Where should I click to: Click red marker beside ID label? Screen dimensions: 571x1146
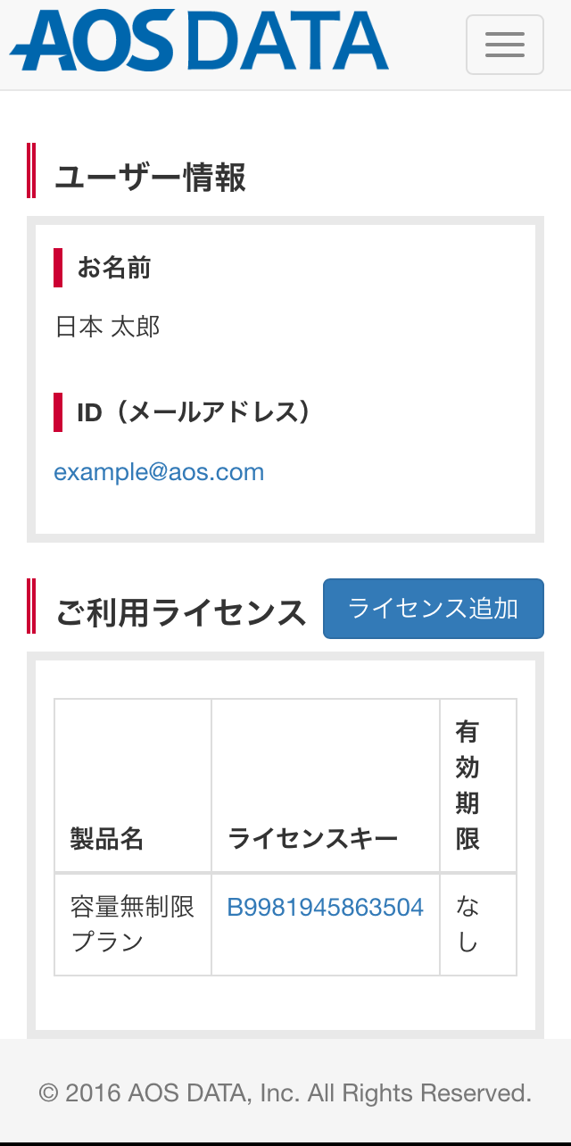click(x=58, y=412)
